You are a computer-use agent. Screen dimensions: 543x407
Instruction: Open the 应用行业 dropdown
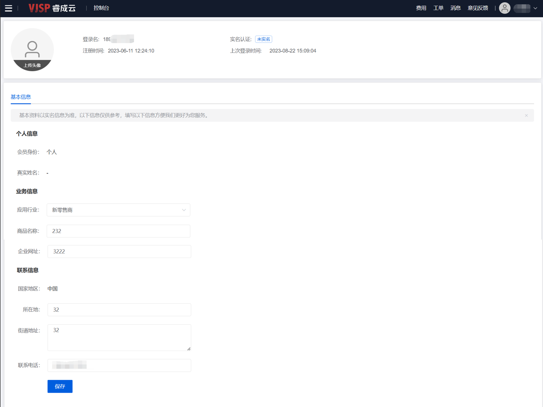tap(118, 210)
